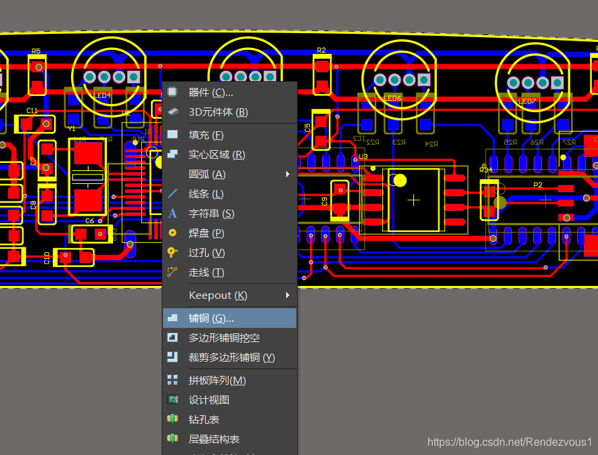Click the component chip icon beside 器件
The image size is (598, 455).
(x=172, y=92)
